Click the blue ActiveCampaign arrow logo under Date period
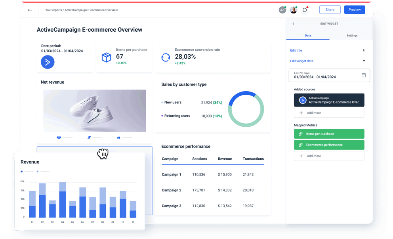393x239 pixels. [48, 62]
